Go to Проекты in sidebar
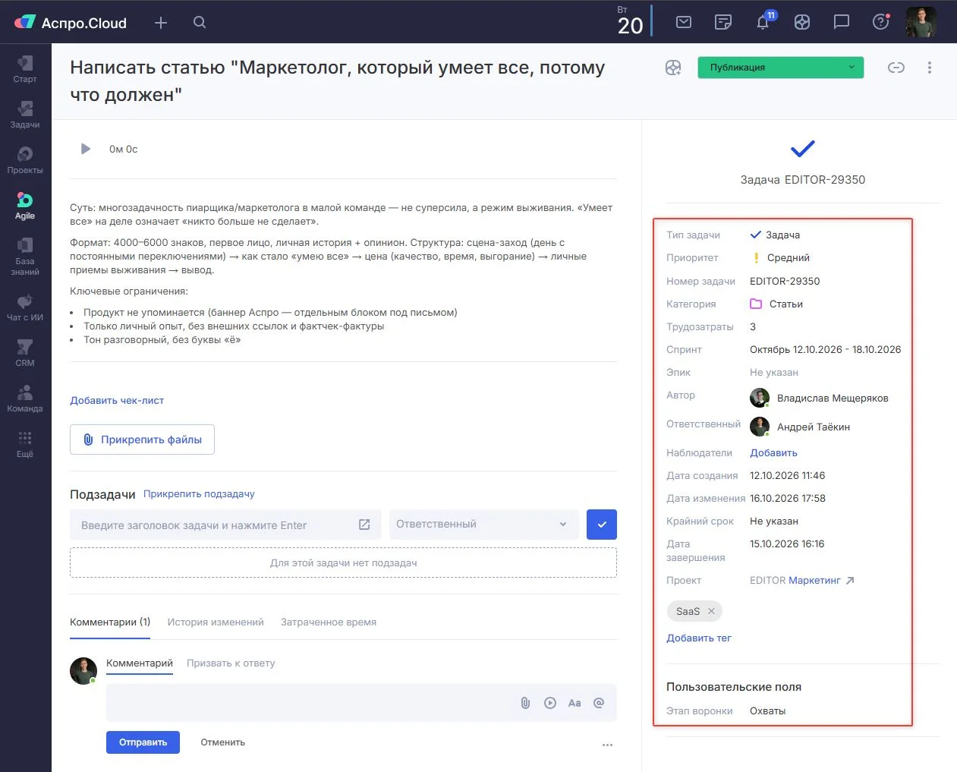The width and height of the screenshot is (957, 772). [25, 160]
